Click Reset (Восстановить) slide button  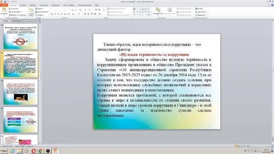point(42,12)
